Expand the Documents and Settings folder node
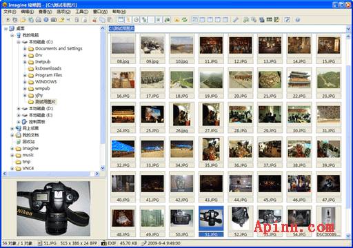 point(25,49)
